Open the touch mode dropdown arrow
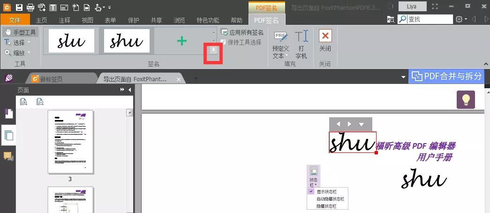The width and height of the screenshot is (490, 213). click(104, 7)
